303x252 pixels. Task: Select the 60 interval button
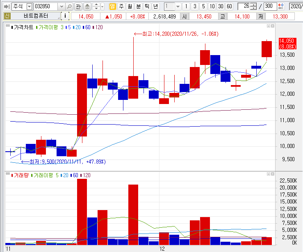click(x=229, y=7)
